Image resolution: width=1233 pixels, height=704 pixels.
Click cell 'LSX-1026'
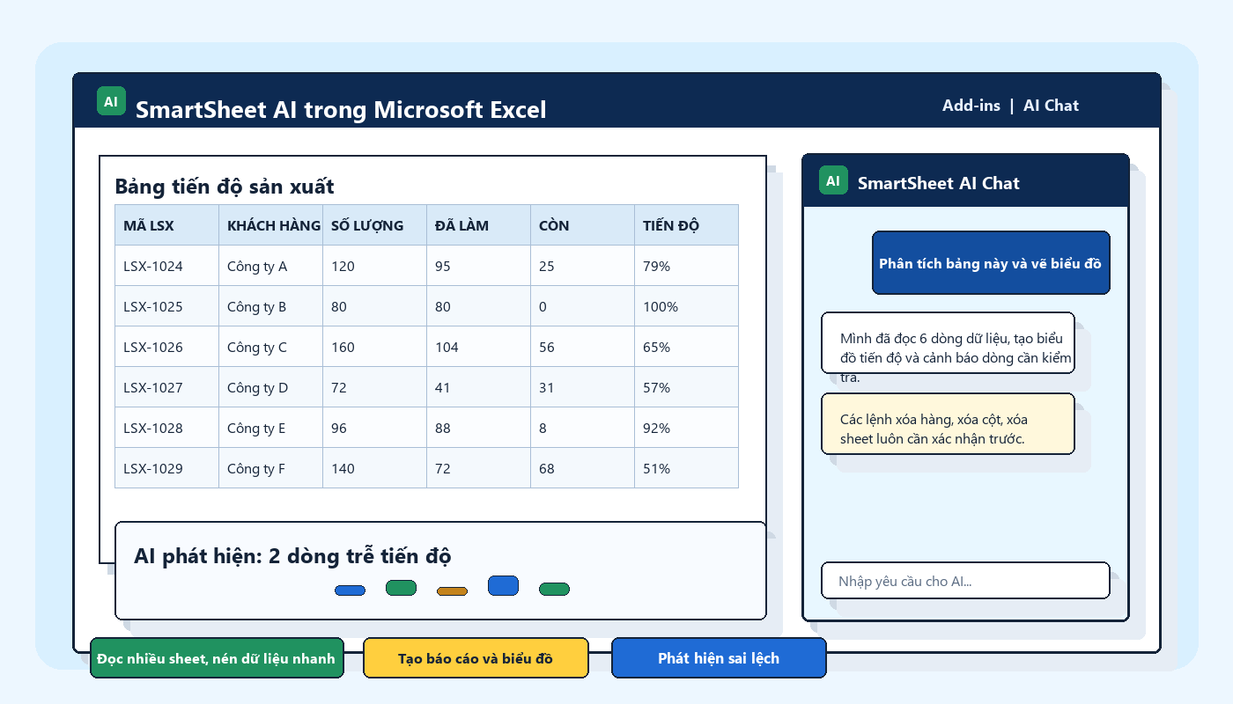[167, 347]
